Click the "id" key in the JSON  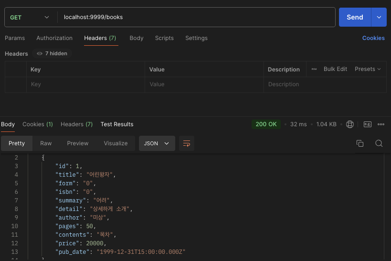tap(62, 166)
